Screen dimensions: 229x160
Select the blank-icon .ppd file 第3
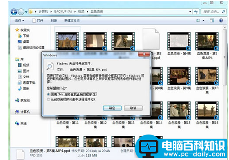point(151,39)
